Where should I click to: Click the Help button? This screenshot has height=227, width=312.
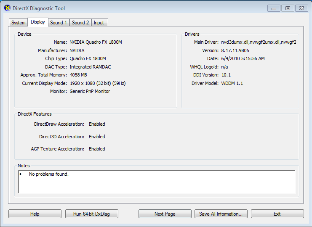click(x=35, y=214)
